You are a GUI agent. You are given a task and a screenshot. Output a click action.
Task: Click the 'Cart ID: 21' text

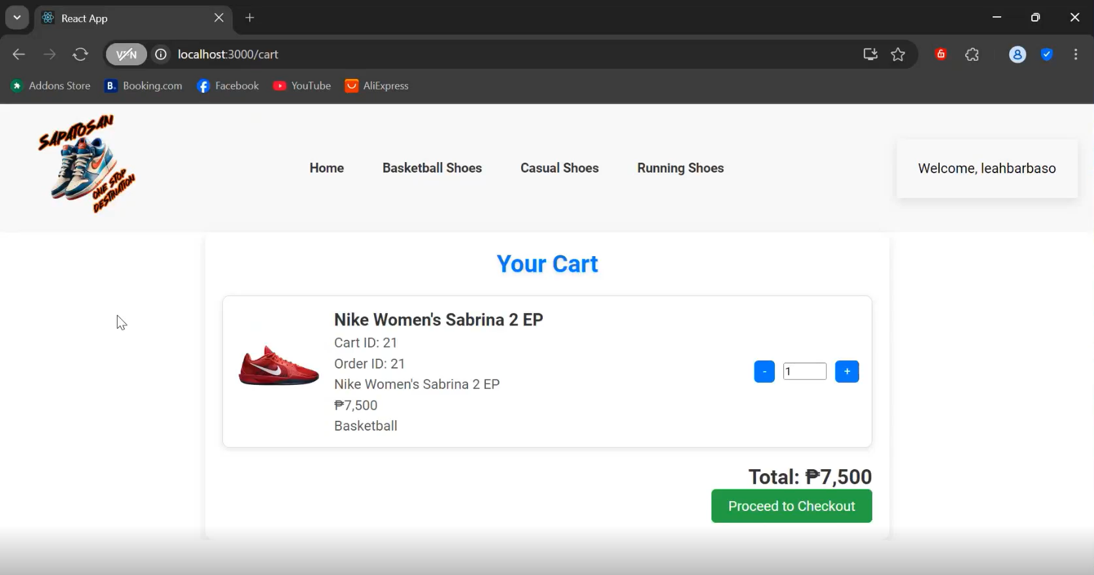point(366,342)
